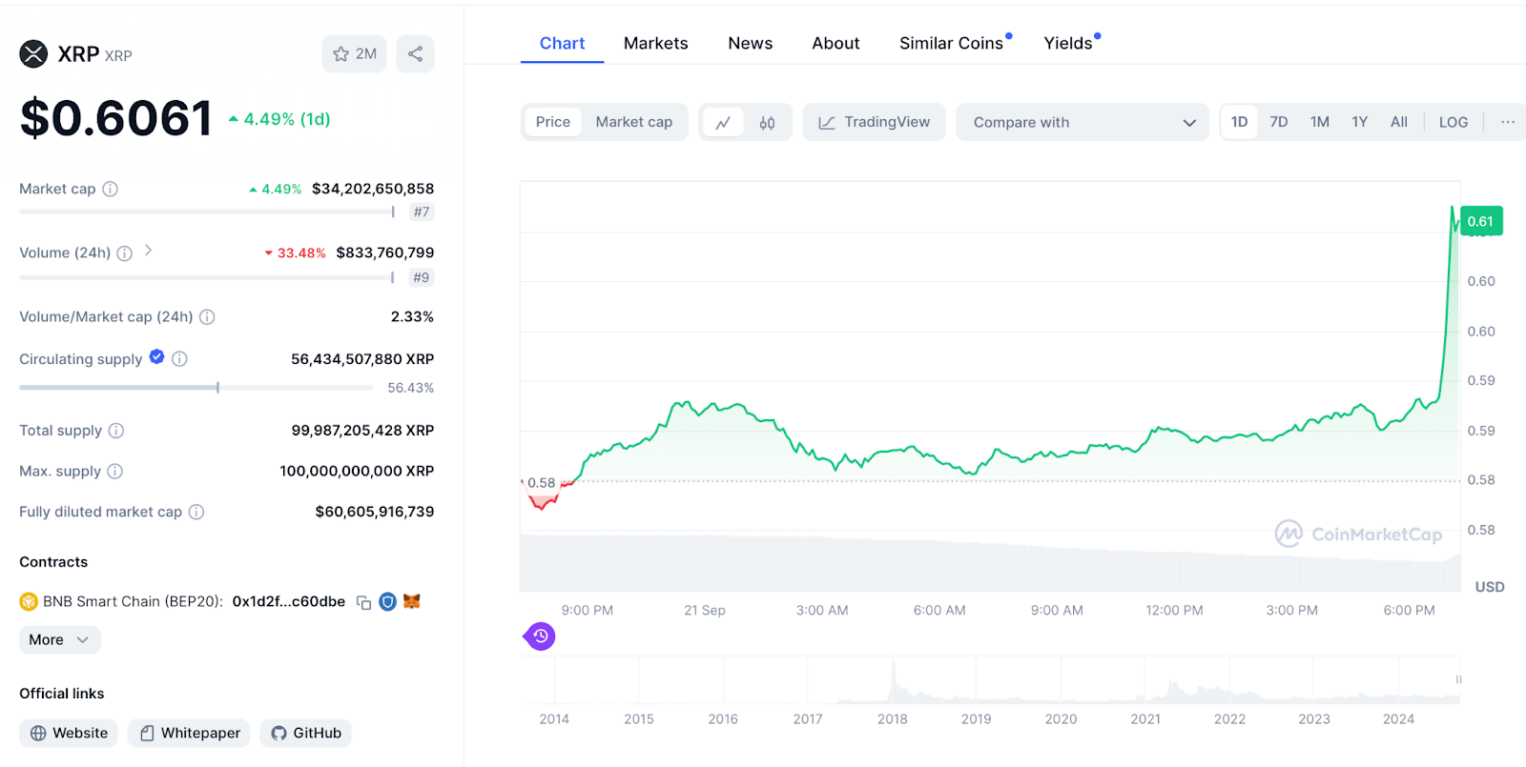
Task: Open Fully diluted market cap info icon
Action: pyautogui.click(x=196, y=512)
